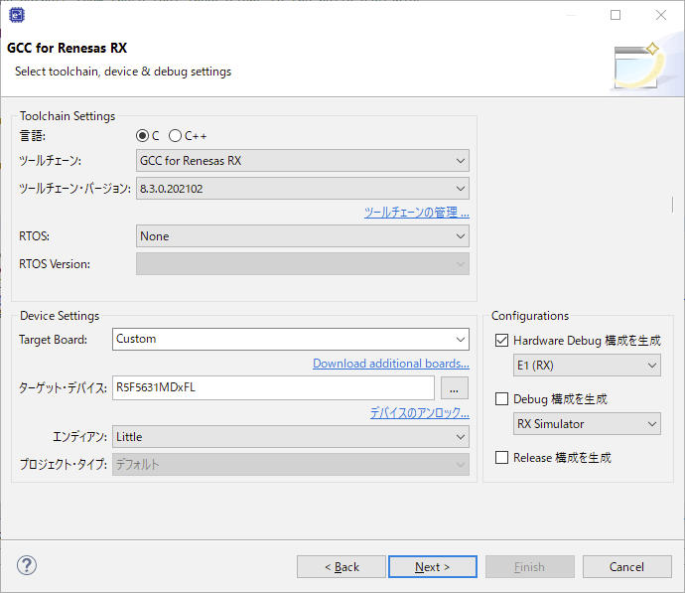Click the ターゲット・デバイス input field R5F5631MDxFL

(x=273, y=387)
